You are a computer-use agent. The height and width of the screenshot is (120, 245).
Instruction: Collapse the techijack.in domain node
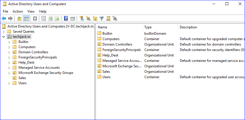[x=4, y=37]
